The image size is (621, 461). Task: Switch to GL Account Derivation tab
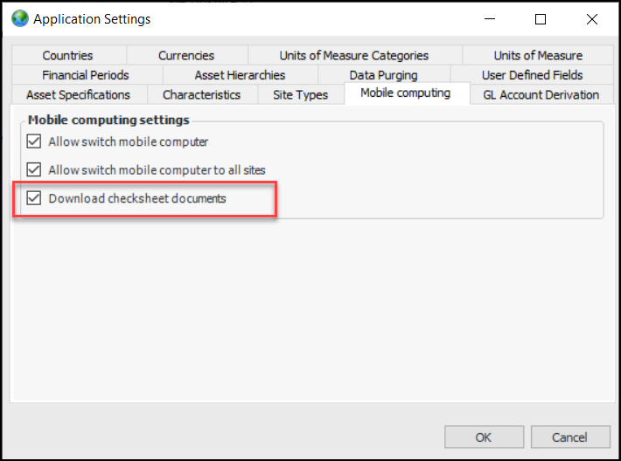pyautogui.click(x=541, y=94)
